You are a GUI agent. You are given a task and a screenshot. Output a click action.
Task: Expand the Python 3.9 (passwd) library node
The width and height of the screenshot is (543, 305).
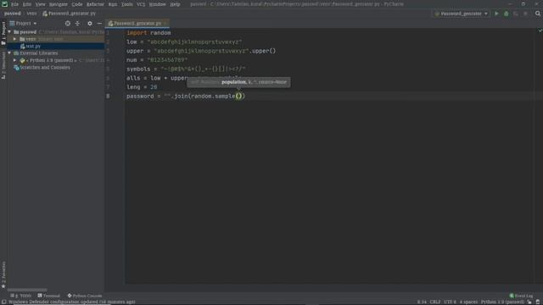click(x=15, y=60)
